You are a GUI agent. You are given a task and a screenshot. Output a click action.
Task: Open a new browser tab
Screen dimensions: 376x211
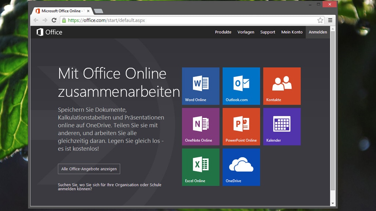[98, 11]
